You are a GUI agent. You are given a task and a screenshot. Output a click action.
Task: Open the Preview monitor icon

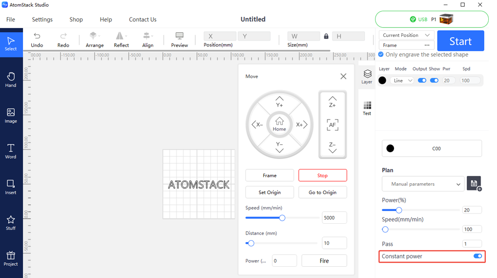point(179,36)
